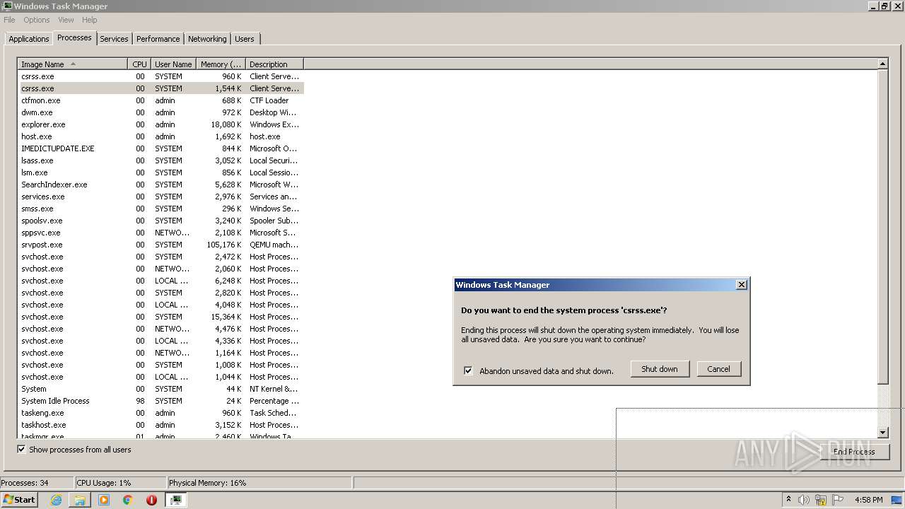This screenshot has width=905, height=509.
Task: Select the srvpost.exe process row
Action: click(x=160, y=245)
